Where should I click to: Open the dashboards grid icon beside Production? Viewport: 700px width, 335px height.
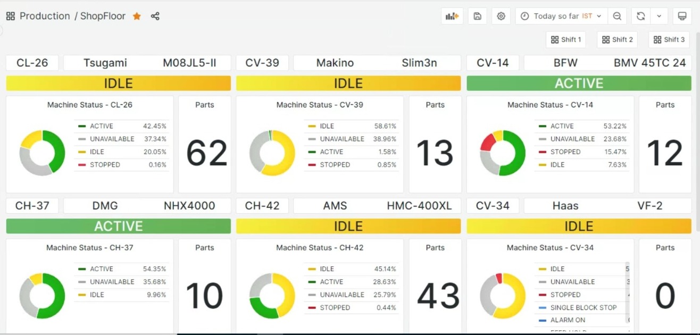point(11,16)
